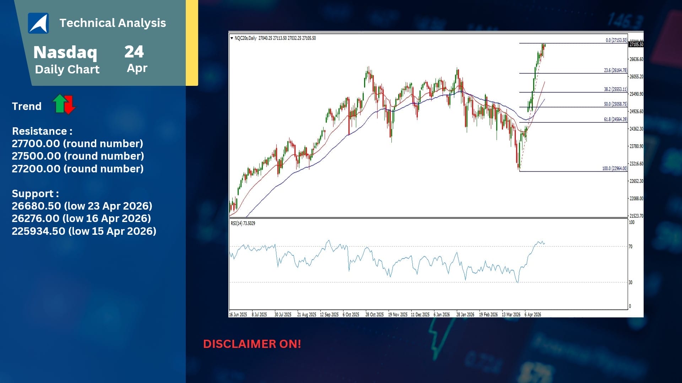Click the blue arrow logo icon
This screenshot has width=682, height=383.
(x=38, y=23)
